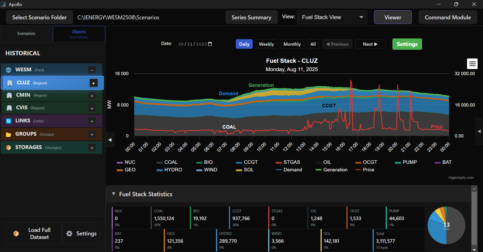The image size is (483, 252).
Task: Click the WESM pool globe icon
Action: point(9,70)
